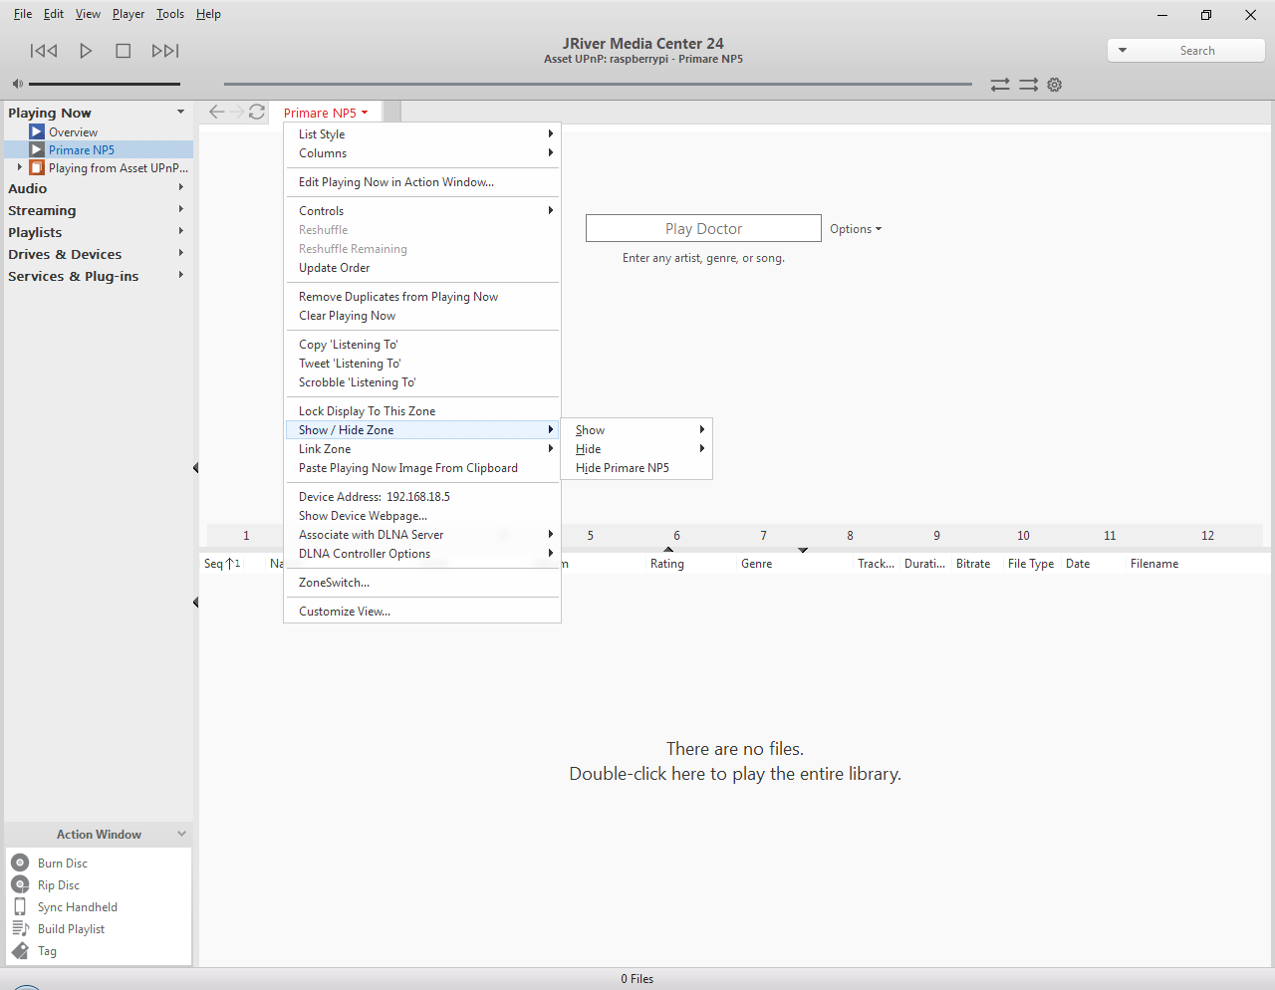Expand the Streaming section
Screen dimensions: 1275x990
tap(180, 209)
